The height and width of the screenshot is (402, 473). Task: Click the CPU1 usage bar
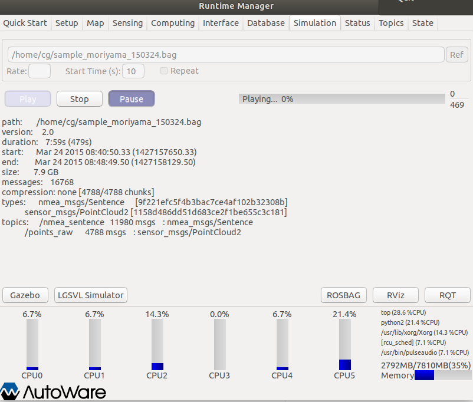[x=95, y=344]
